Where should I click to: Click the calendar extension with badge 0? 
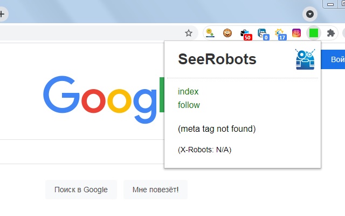pyautogui.click(x=263, y=33)
